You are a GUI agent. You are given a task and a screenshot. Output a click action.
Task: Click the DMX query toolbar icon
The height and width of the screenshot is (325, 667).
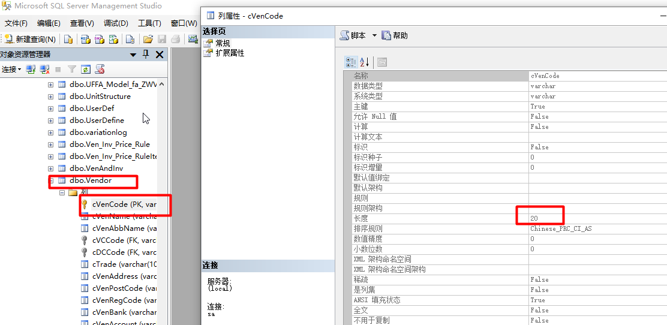point(100,39)
